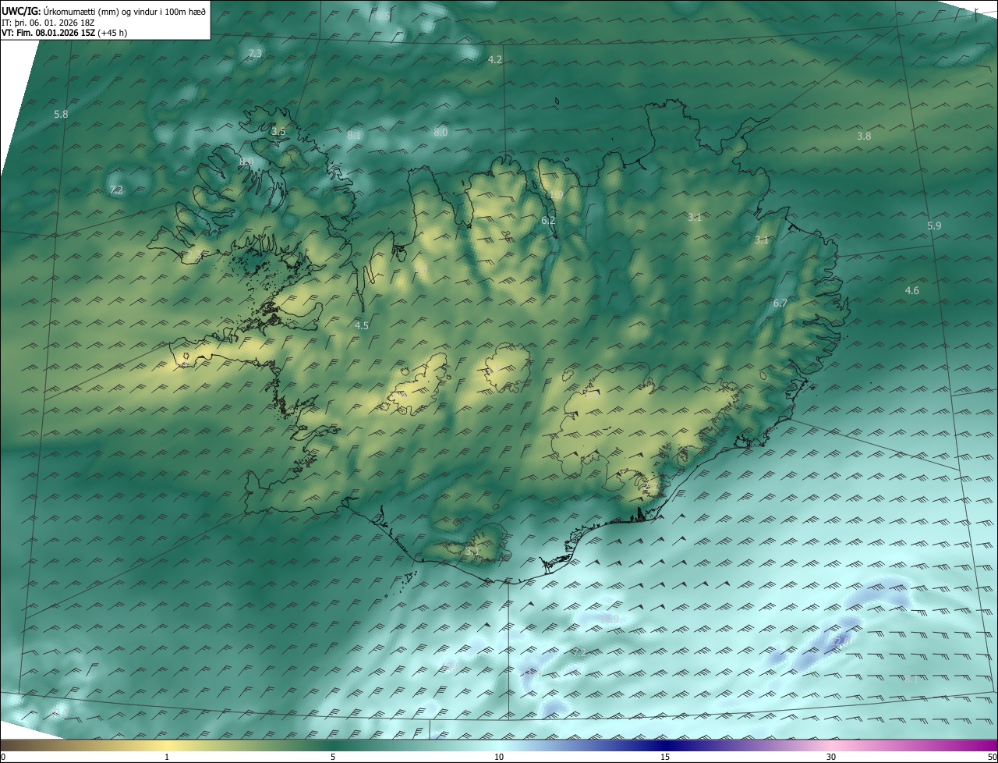
Task: Click the colorbar tick label 10
Action: point(499,757)
